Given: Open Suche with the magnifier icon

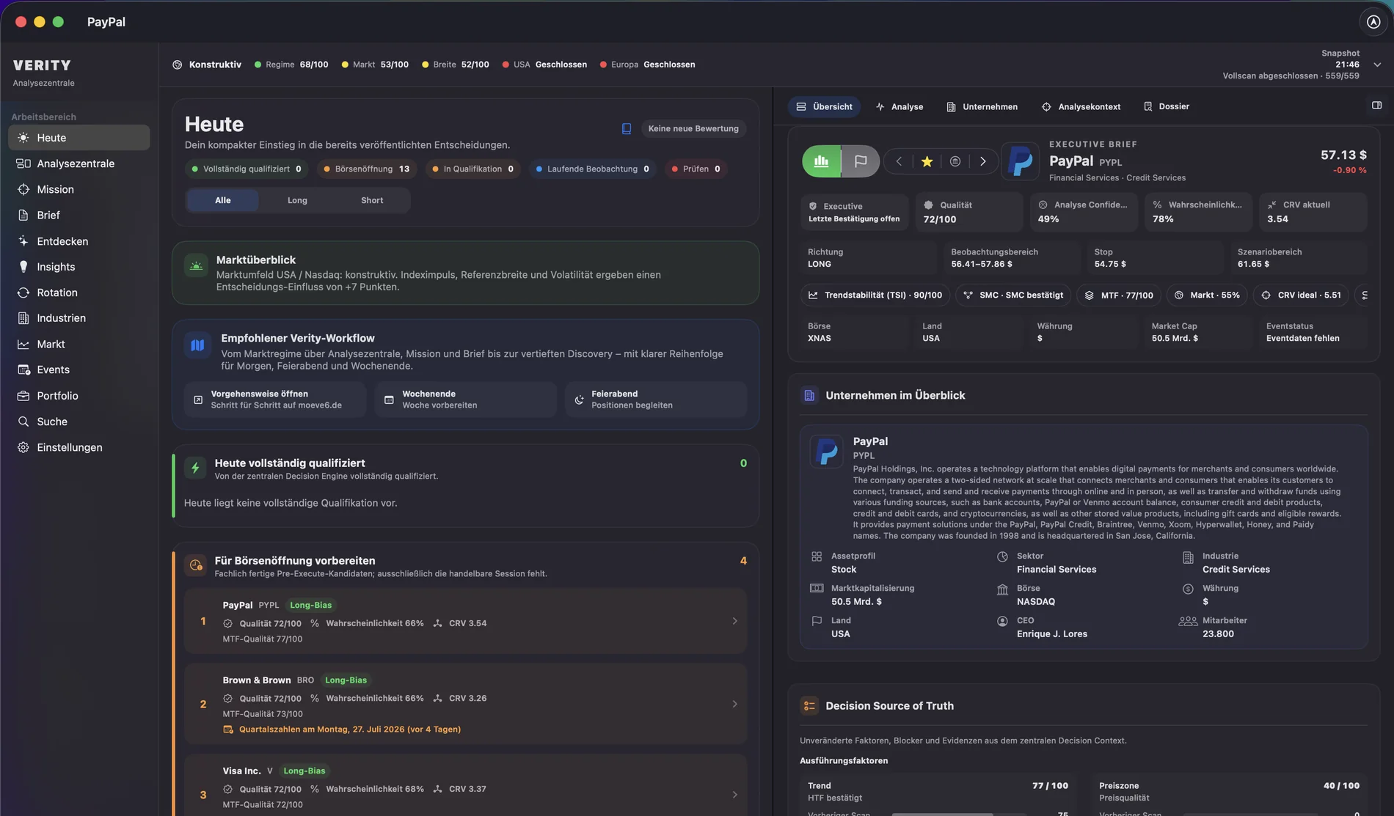Looking at the screenshot, I should click(79, 422).
